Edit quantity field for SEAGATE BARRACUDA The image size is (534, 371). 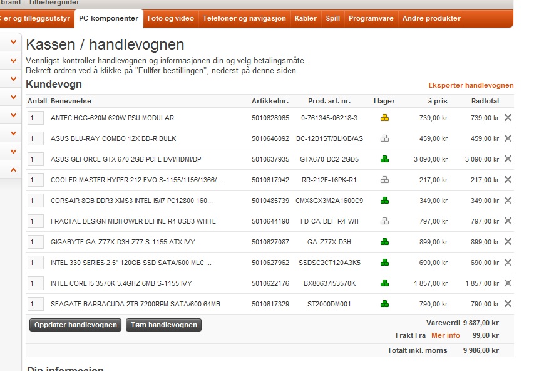click(x=36, y=304)
